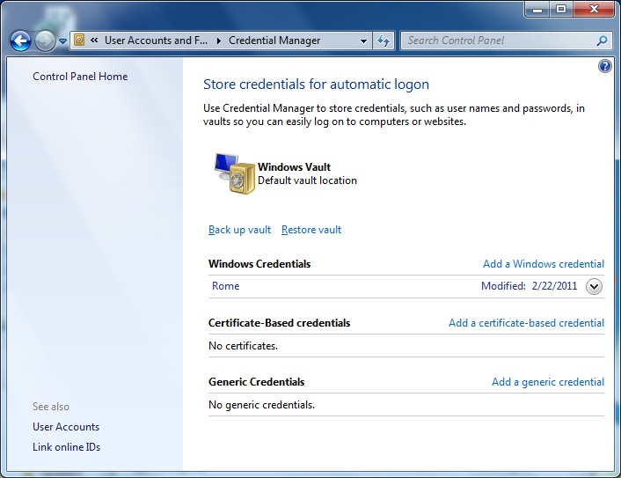Expand Rome credential details chevron
621x478 pixels.
(594, 287)
